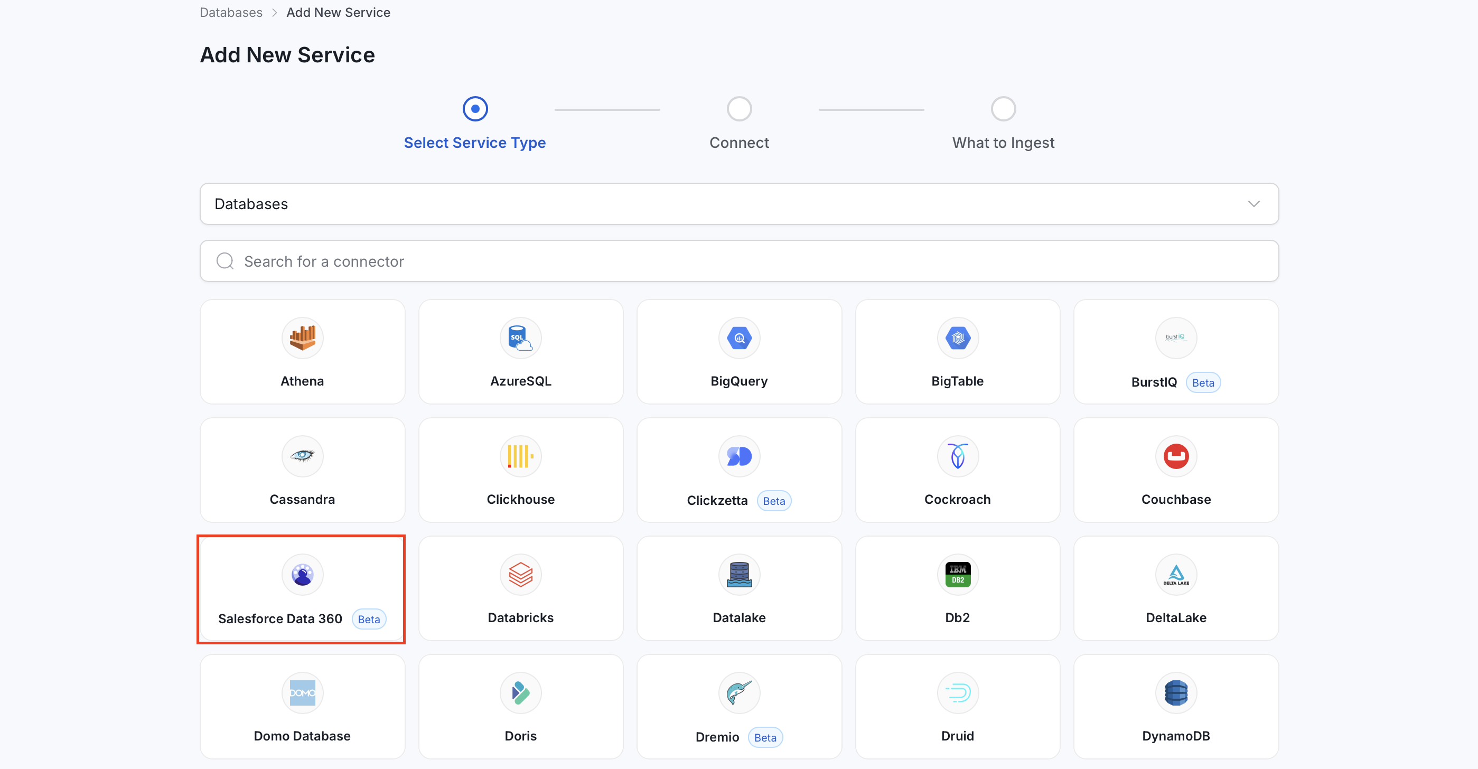1478x769 pixels.
Task: Choose the Domo Database card
Action: (302, 707)
